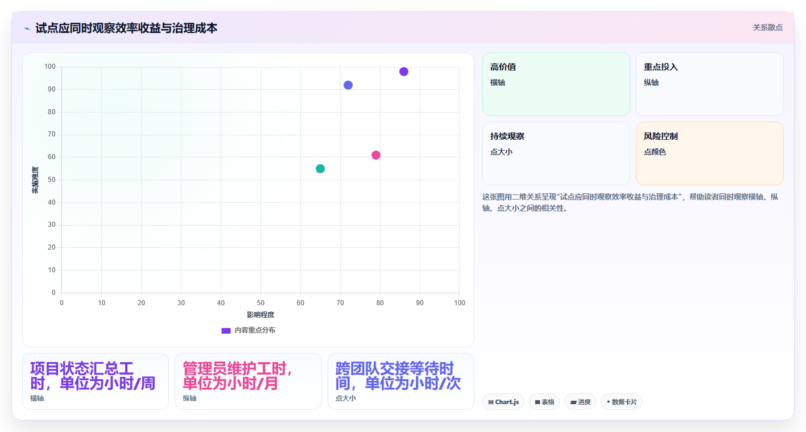Image resolution: width=806 pixels, height=432 pixels.
Task: Open the 持续观察 card
Action: click(x=556, y=153)
